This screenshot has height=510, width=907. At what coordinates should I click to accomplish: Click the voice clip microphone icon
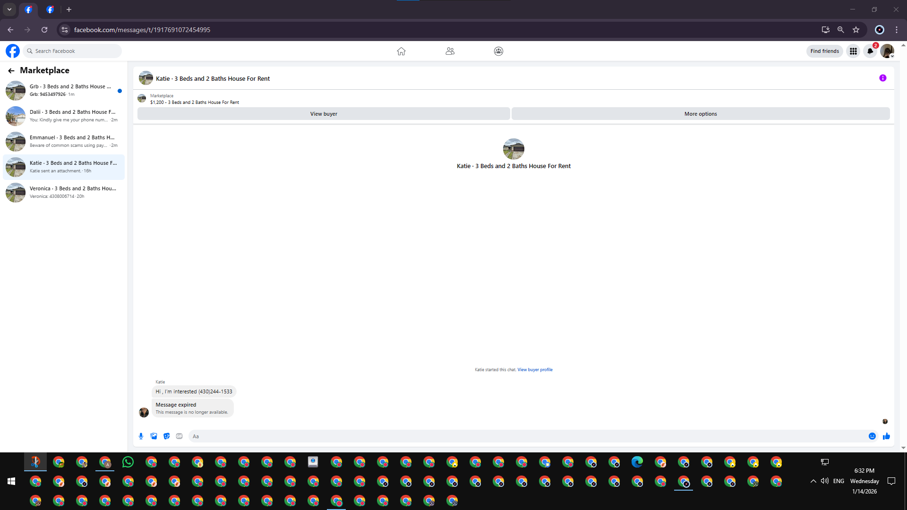pyautogui.click(x=141, y=436)
